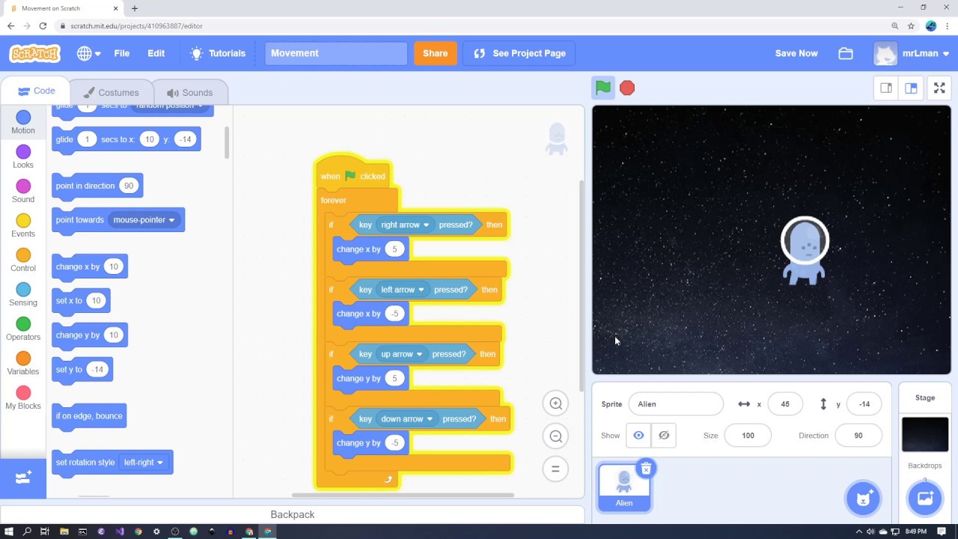Expand the Backpack panel
This screenshot has width=958, height=539.
coord(292,514)
